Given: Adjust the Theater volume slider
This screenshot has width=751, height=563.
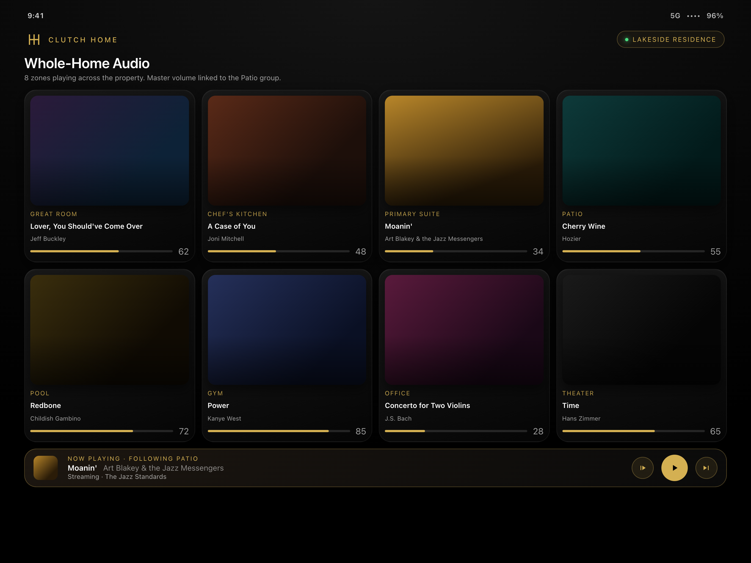Looking at the screenshot, I should (x=633, y=431).
